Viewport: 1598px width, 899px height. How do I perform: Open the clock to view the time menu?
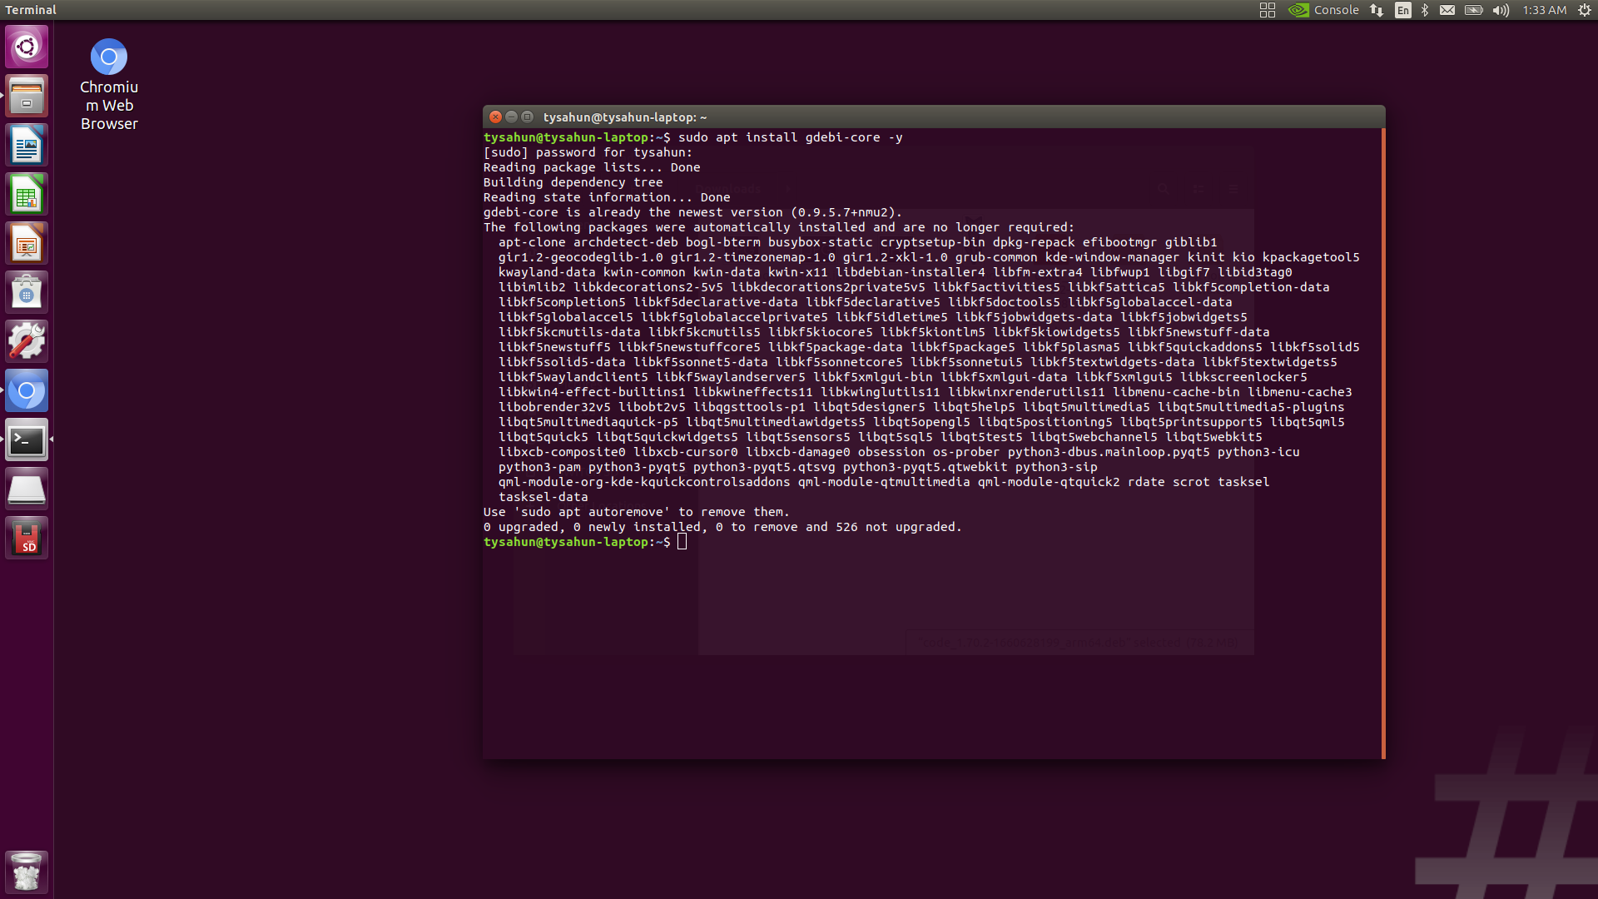(x=1546, y=10)
